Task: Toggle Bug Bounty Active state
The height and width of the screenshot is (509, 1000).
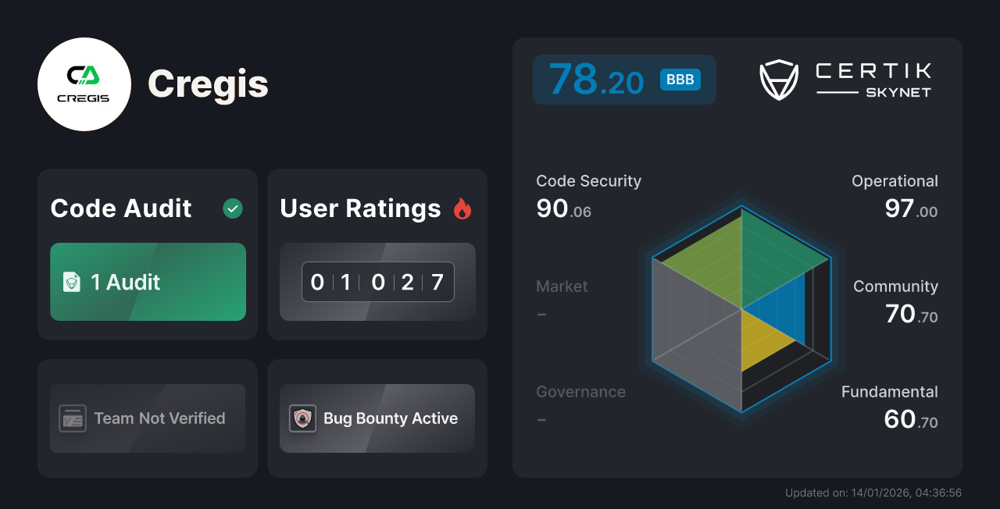Action: click(377, 418)
